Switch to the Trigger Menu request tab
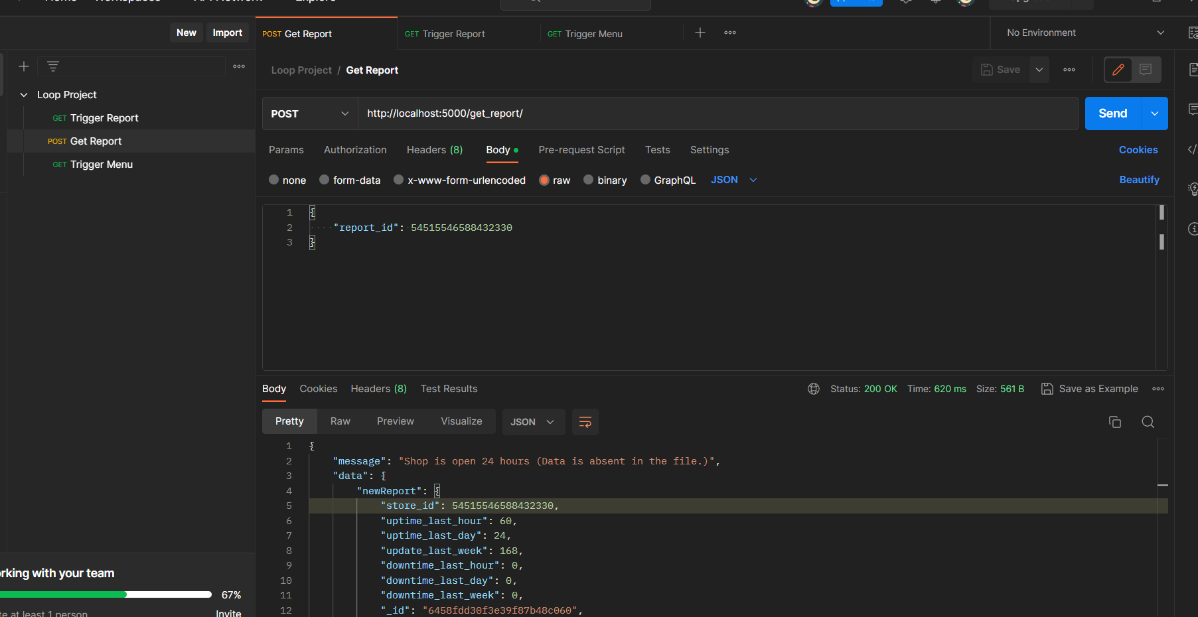Viewport: 1198px width, 617px height. tap(593, 33)
